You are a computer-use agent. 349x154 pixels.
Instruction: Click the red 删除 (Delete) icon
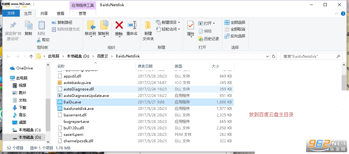coord(119,25)
